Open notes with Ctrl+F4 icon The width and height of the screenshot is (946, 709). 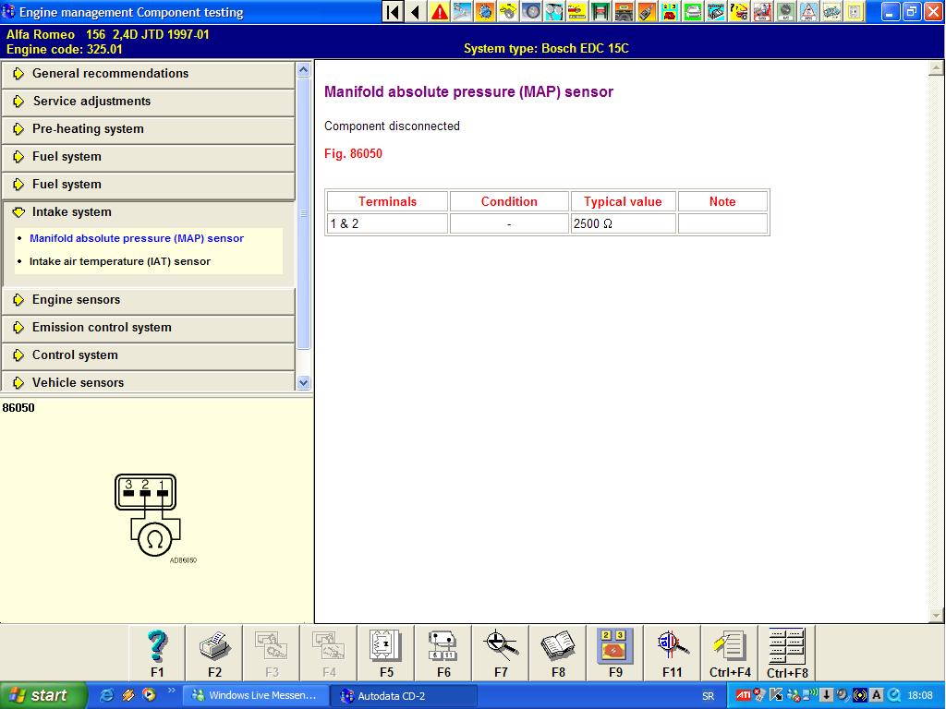[x=730, y=654]
